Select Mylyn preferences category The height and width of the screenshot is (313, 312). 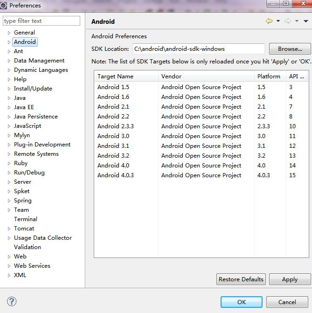click(22, 135)
